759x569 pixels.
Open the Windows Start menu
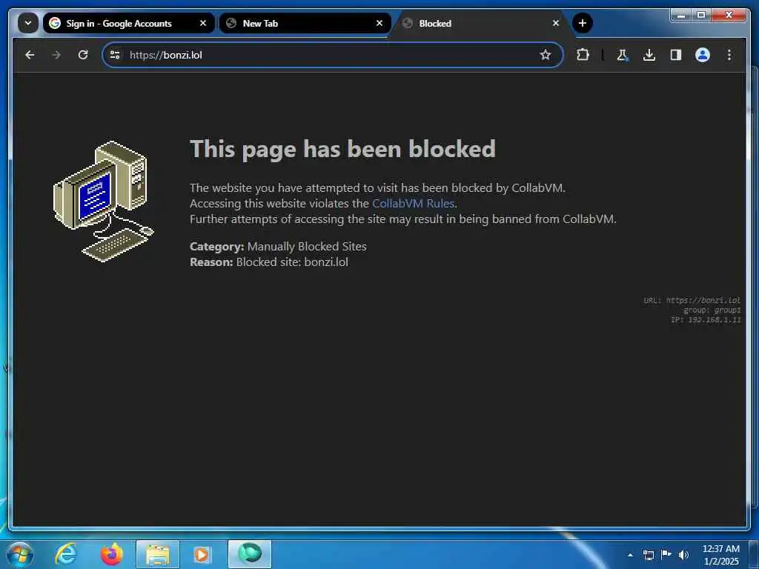(20, 554)
